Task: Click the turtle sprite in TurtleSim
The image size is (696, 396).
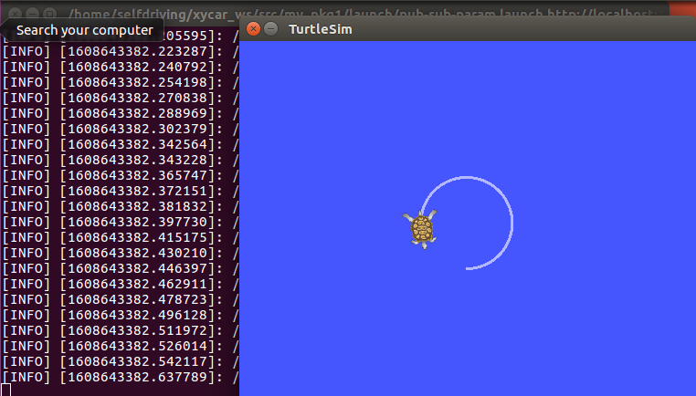Action: click(x=420, y=229)
